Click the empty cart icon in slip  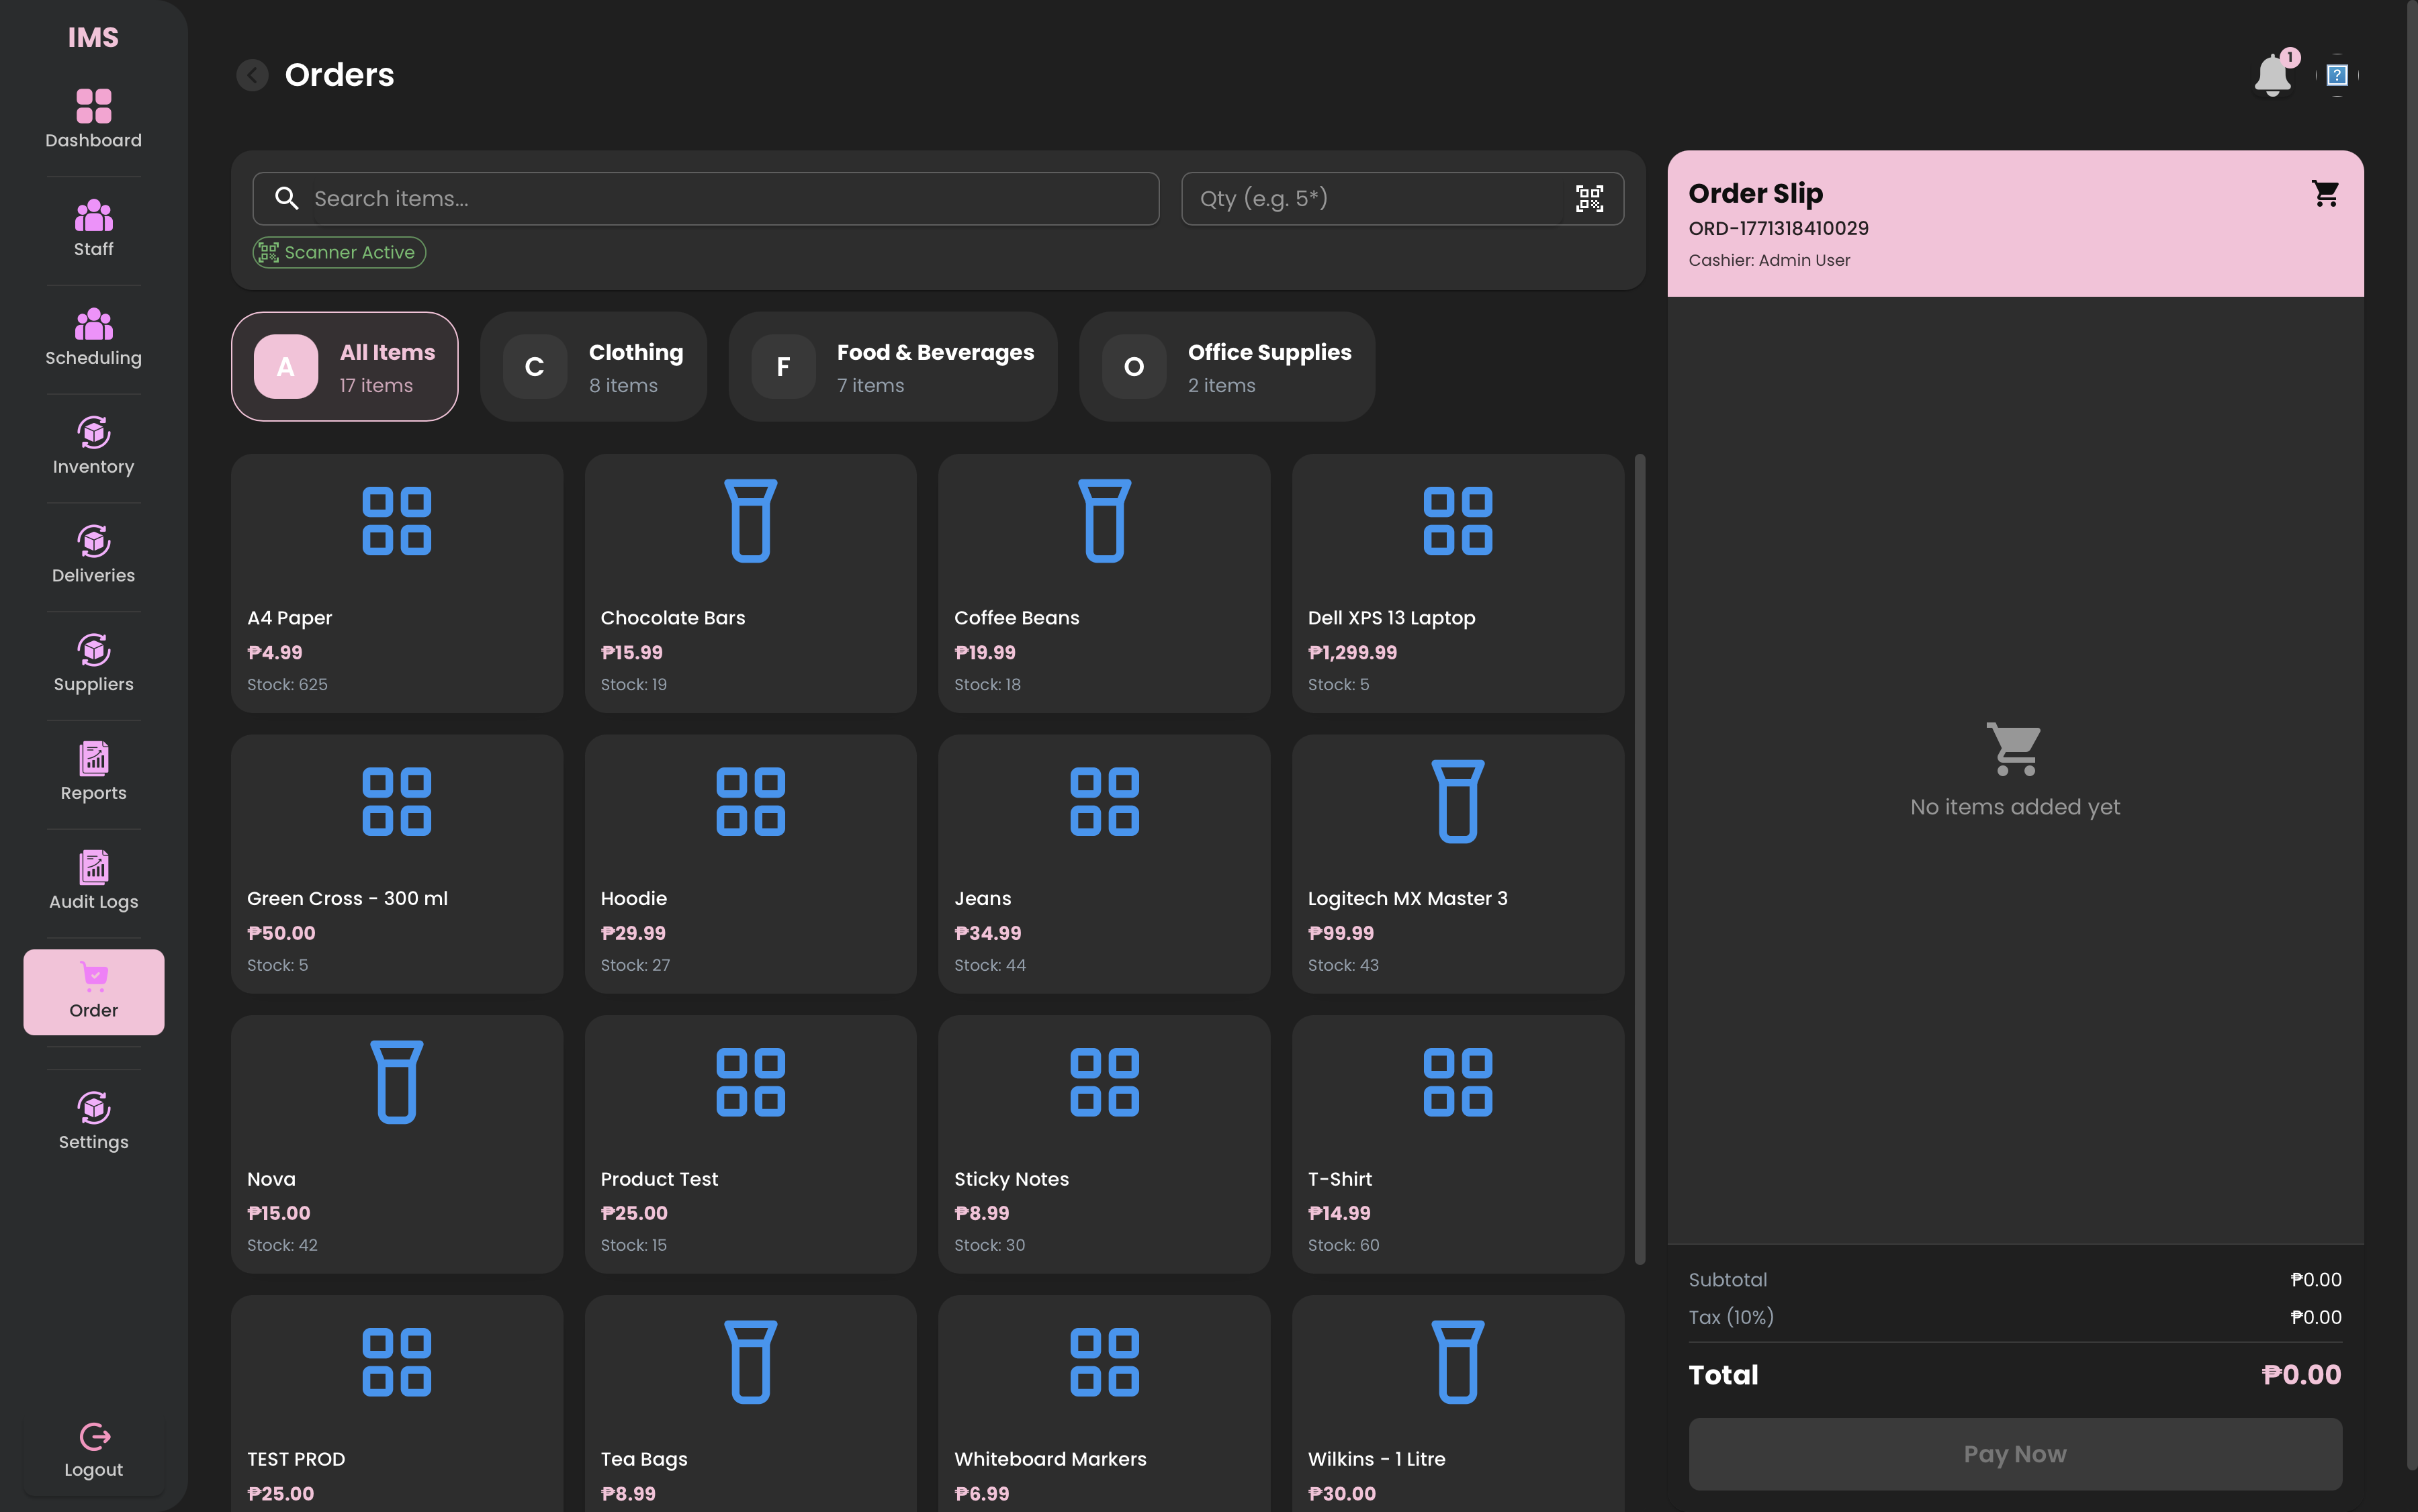point(2014,749)
